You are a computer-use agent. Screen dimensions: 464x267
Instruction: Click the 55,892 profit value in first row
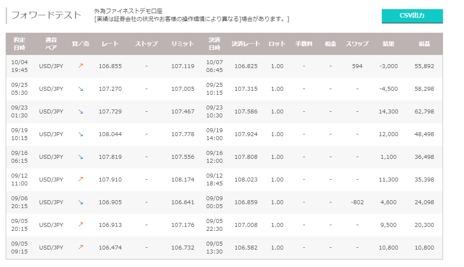coord(424,66)
